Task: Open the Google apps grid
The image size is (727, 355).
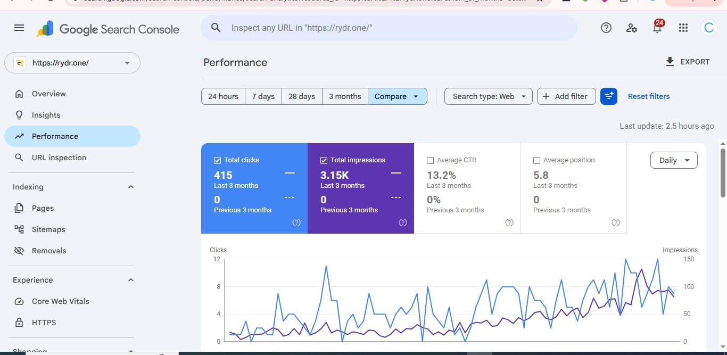Action: pyautogui.click(x=683, y=28)
